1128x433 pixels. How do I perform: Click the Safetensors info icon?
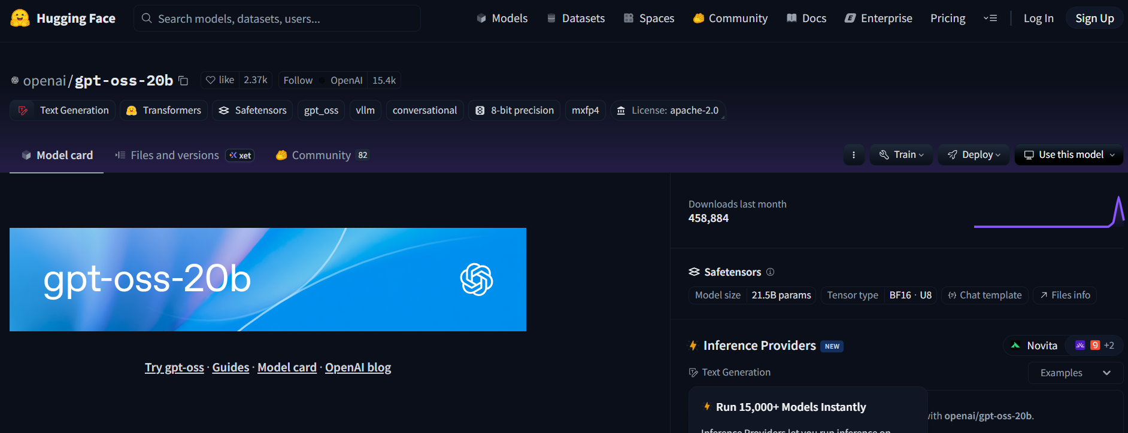click(771, 272)
